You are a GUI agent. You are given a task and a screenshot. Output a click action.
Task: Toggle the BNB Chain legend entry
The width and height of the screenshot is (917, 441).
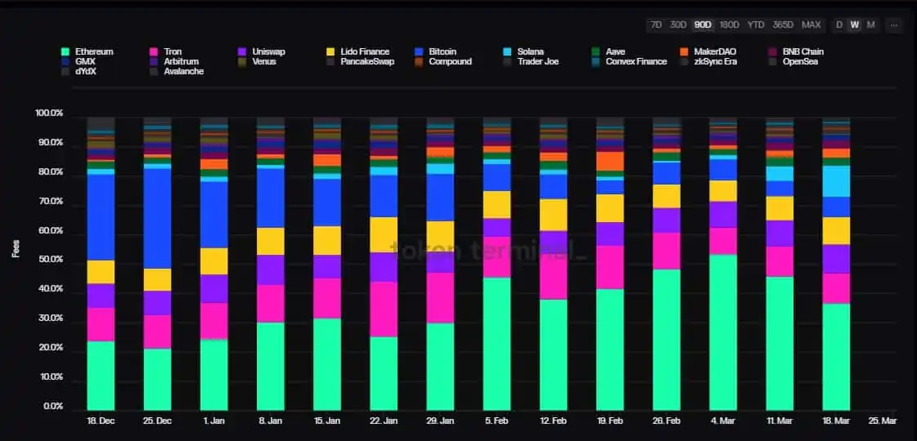pos(796,51)
